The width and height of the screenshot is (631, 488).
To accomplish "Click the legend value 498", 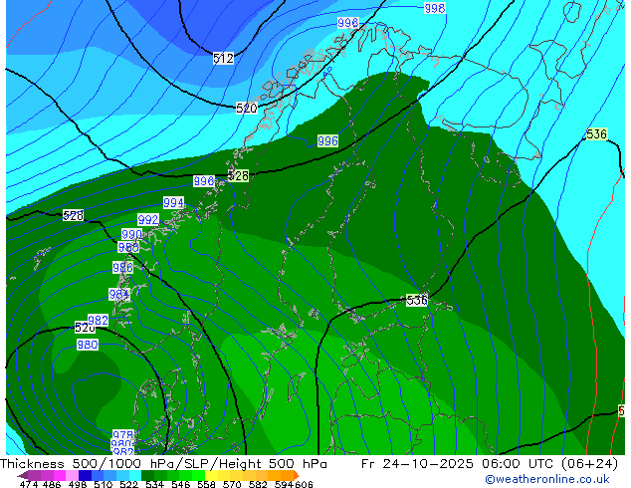I will [78, 484].
